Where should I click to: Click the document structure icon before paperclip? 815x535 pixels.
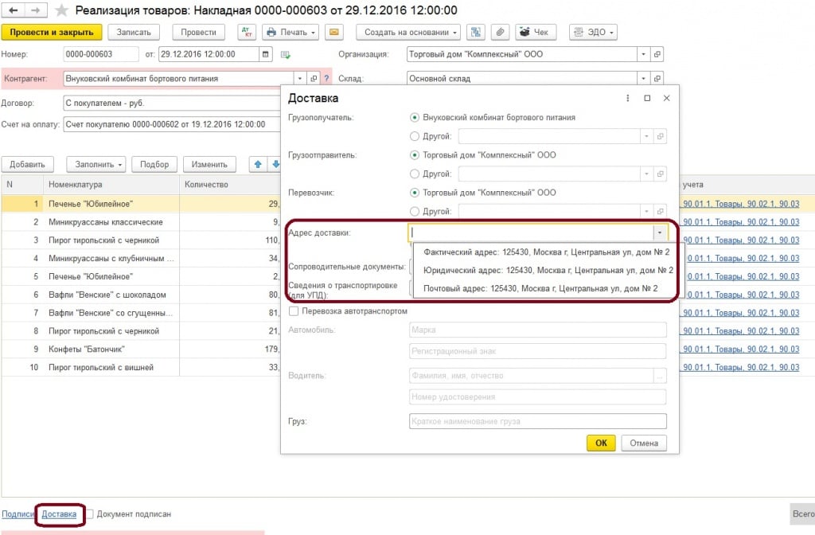(x=476, y=33)
